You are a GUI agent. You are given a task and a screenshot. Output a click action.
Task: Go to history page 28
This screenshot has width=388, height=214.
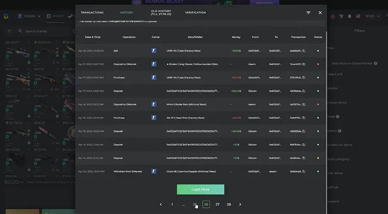point(229,204)
